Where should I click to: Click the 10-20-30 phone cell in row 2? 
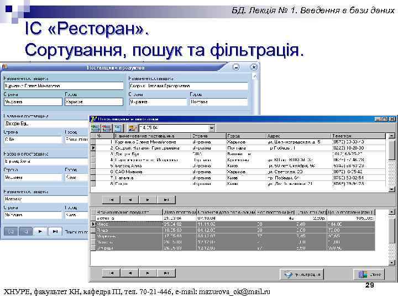[x=358, y=148]
